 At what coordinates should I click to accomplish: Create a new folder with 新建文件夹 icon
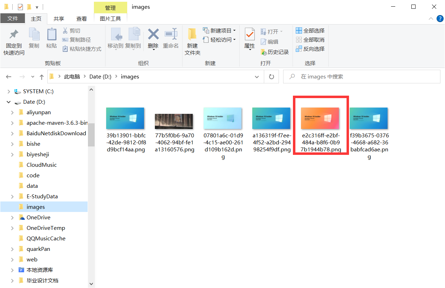coord(192,35)
